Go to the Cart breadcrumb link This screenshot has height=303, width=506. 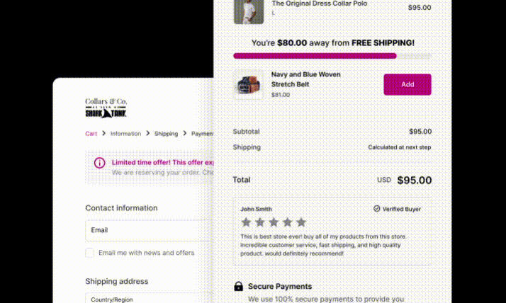91,134
